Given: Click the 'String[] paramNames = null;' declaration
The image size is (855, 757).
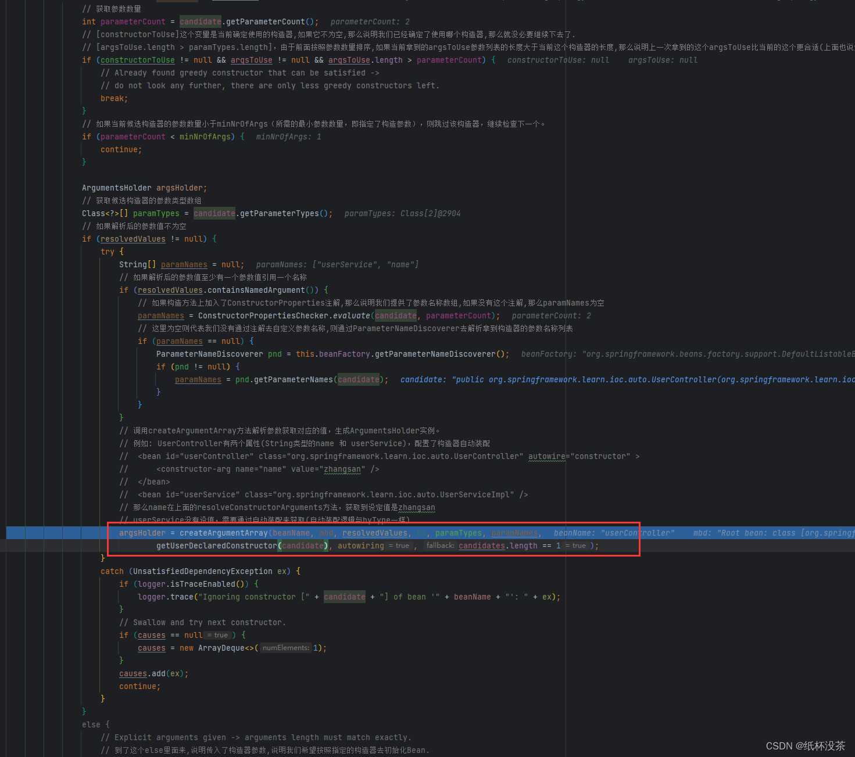Looking at the screenshot, I should point(181,264).
